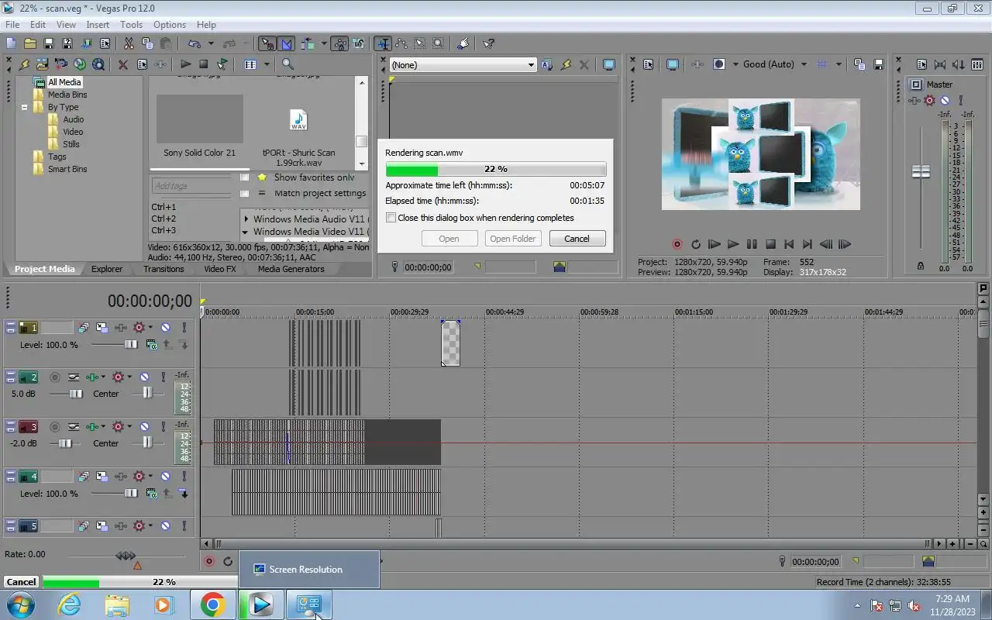
Task: Open the Windows Start menu
Action: pos(21,604)
